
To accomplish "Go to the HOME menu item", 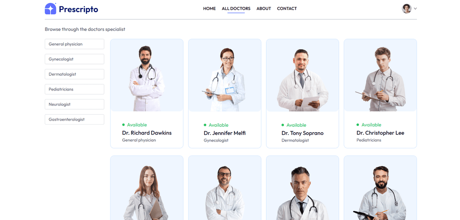I will coord(209,9).
